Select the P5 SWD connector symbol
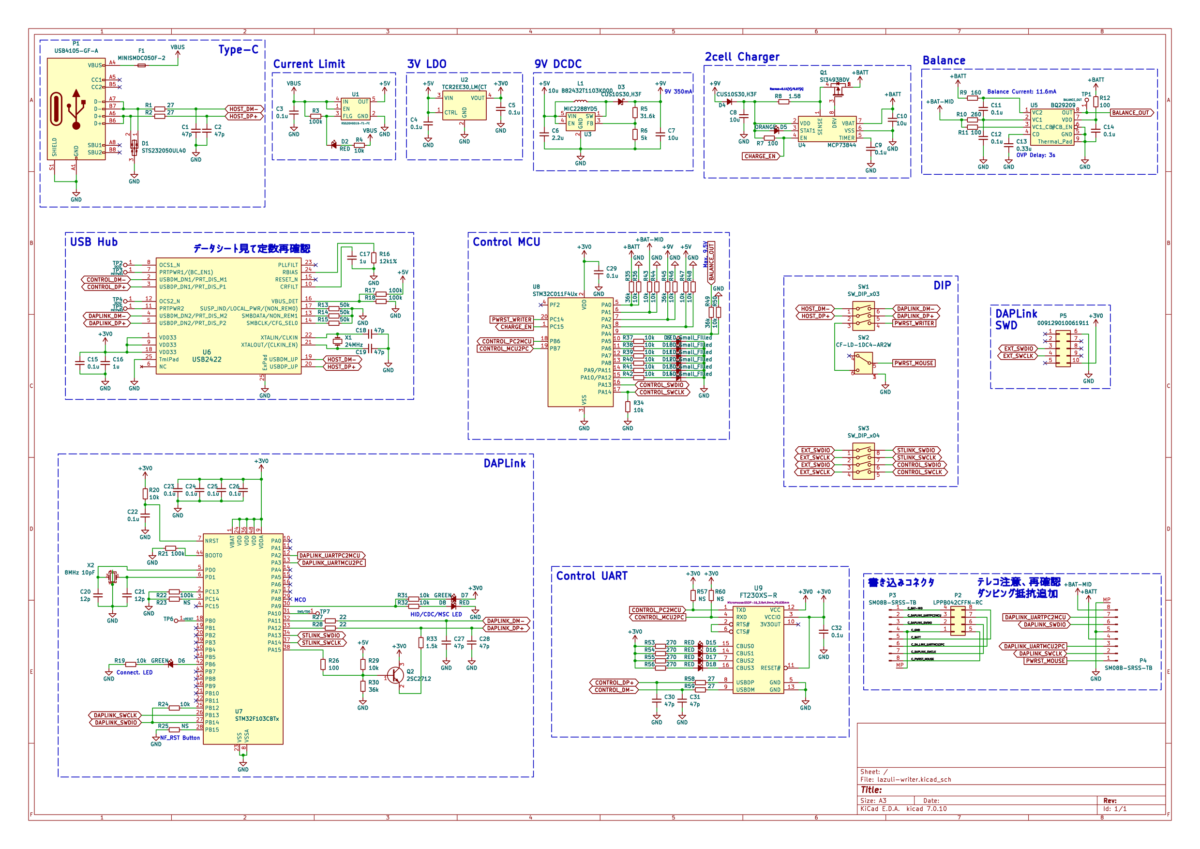Viewport: 1200px width, 849px height. (x=1063, y=348)
